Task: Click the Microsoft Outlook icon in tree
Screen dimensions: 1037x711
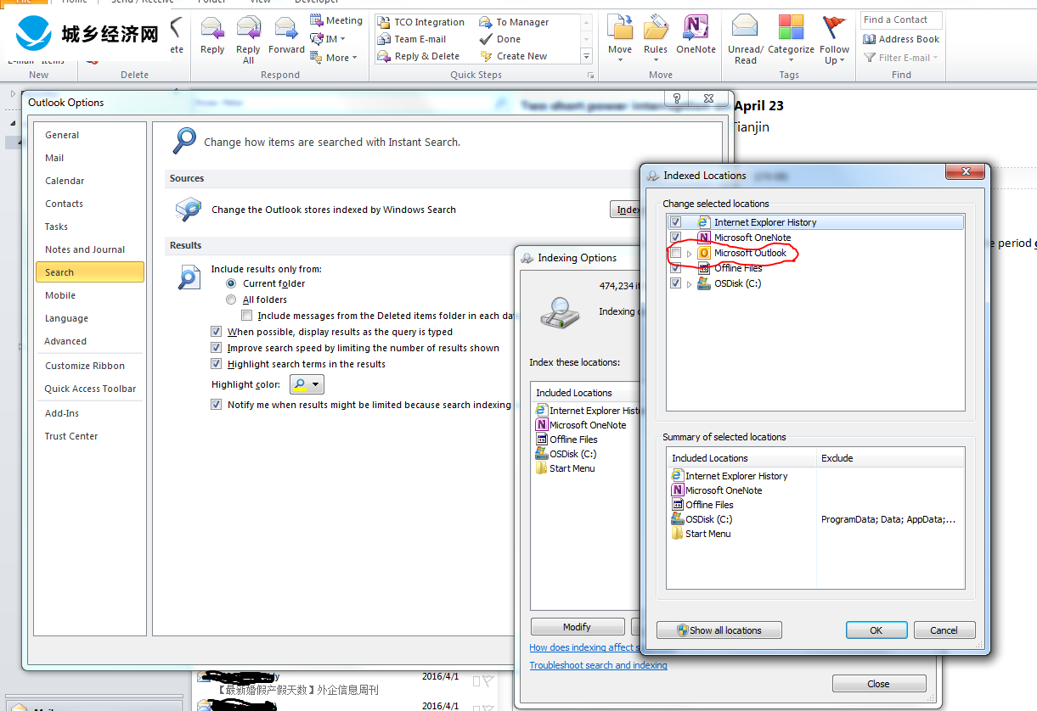Action: click(x=703, y=253)
